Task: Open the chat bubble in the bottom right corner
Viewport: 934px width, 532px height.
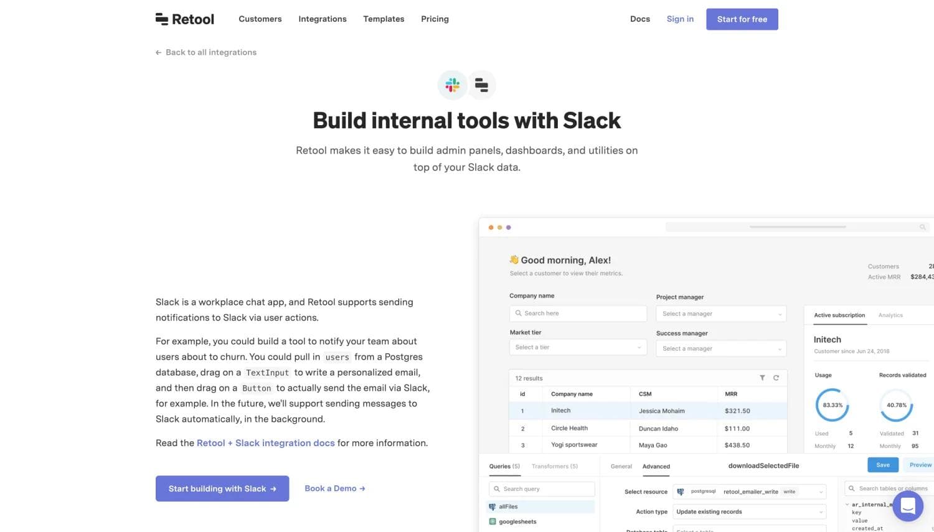Action: click(908, 506)
